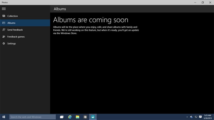Click the 'Albums are coming soon' heading
The image size is (214, 120).
(91, 20)
